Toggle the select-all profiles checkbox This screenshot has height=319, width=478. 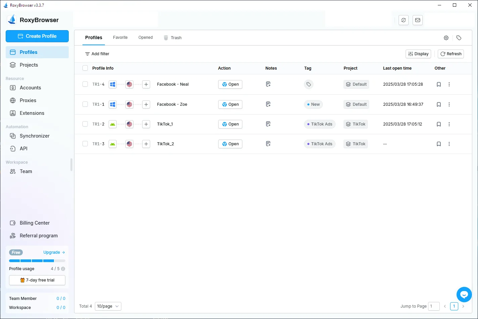tap(85, 68)
